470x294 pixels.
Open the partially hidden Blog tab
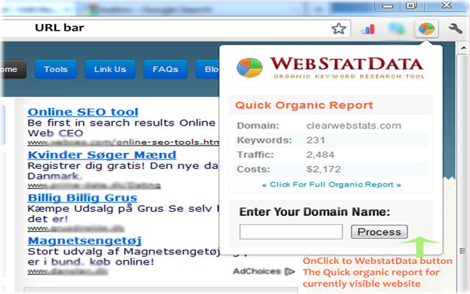208,69
